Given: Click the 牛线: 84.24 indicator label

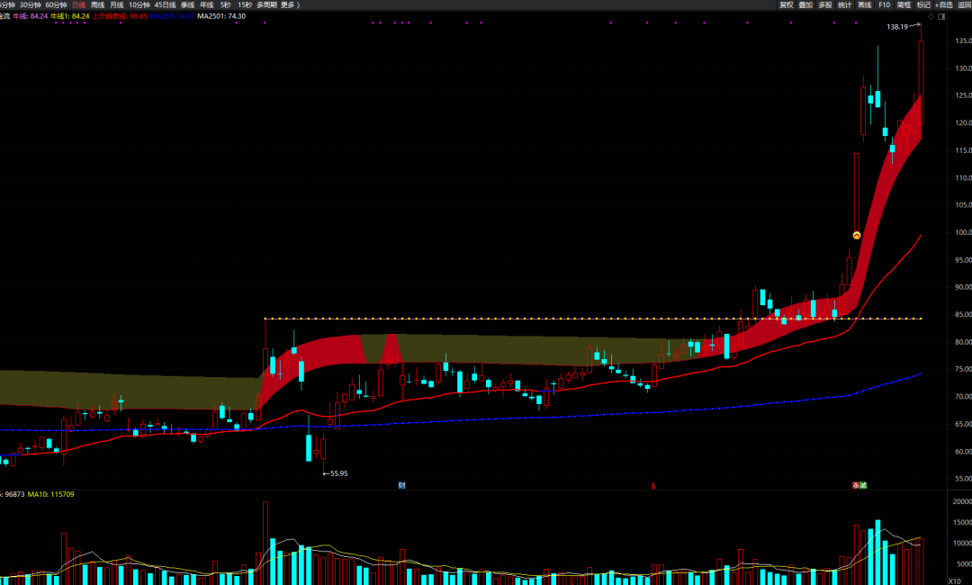Looking at the screenshot, I should (x=31, y=16).
